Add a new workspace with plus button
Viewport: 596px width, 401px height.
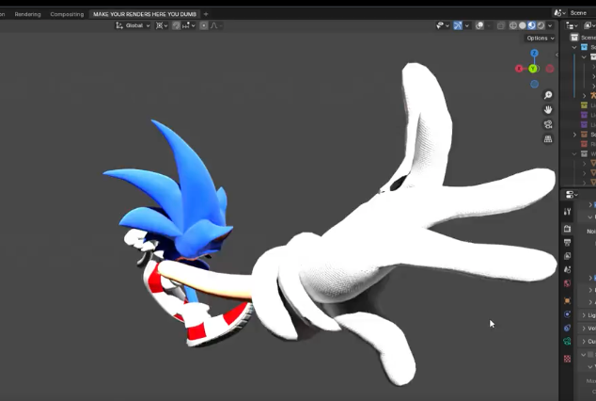click(206, 14)
